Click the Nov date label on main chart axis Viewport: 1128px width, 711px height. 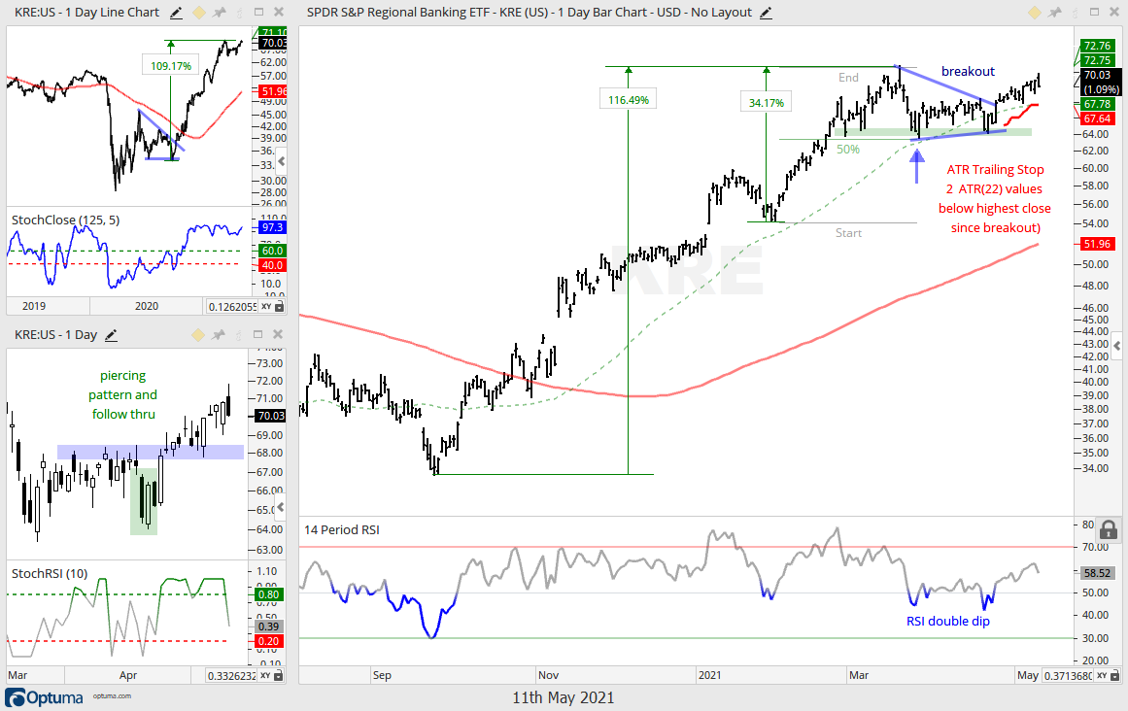(x=548, y=675)
